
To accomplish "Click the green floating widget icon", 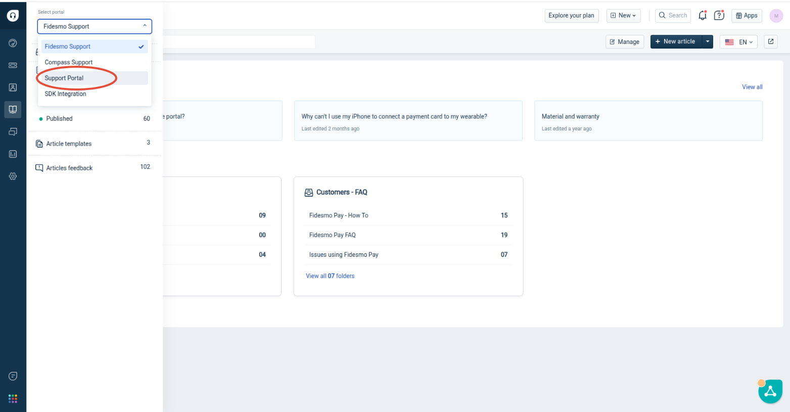I will [770, 391].
